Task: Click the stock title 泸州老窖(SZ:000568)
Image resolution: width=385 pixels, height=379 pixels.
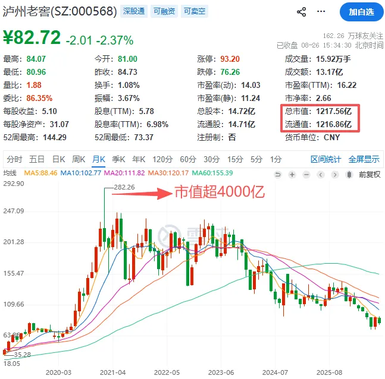Action: pyautogui.click(x=60, y=11)
